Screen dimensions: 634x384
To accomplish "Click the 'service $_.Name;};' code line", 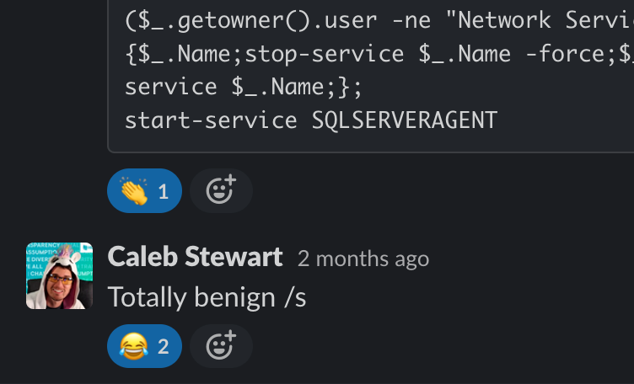I will [243, 87].
